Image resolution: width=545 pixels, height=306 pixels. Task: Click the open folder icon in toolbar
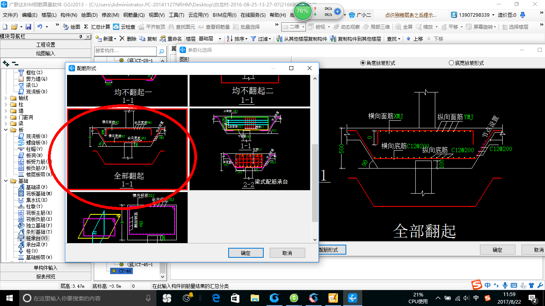pyautogui.click(x=14, y=27)
